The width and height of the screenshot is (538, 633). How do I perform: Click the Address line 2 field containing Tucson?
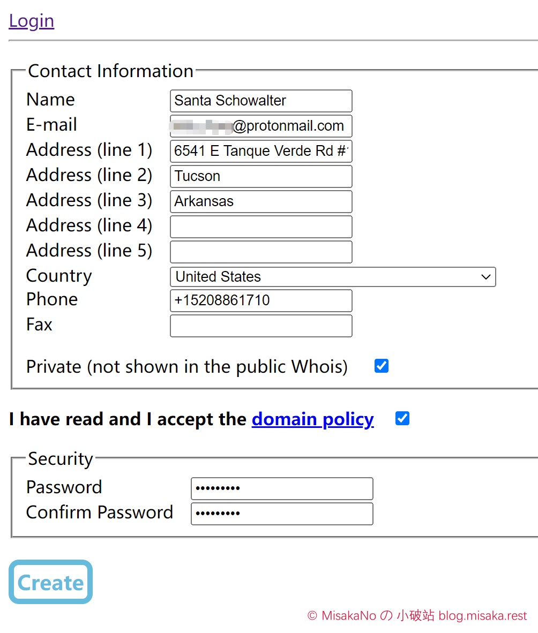coord(261,176)
